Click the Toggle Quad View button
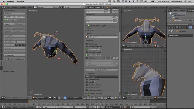194x109 pixels. tap(102, 70)
